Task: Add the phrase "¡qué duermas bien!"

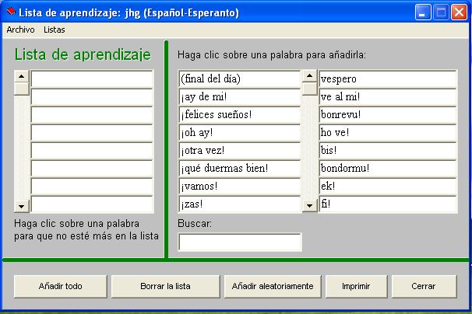Action: [240, 169]
